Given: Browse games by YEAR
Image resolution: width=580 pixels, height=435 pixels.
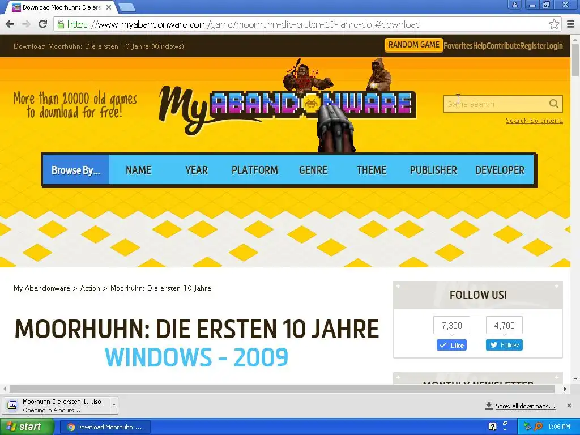Looking at the screenshot, I should [197, 170].
